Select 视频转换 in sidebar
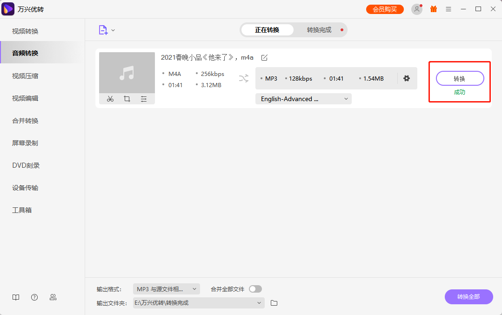This screenshot has height=315, width=502. coord(25,31)
